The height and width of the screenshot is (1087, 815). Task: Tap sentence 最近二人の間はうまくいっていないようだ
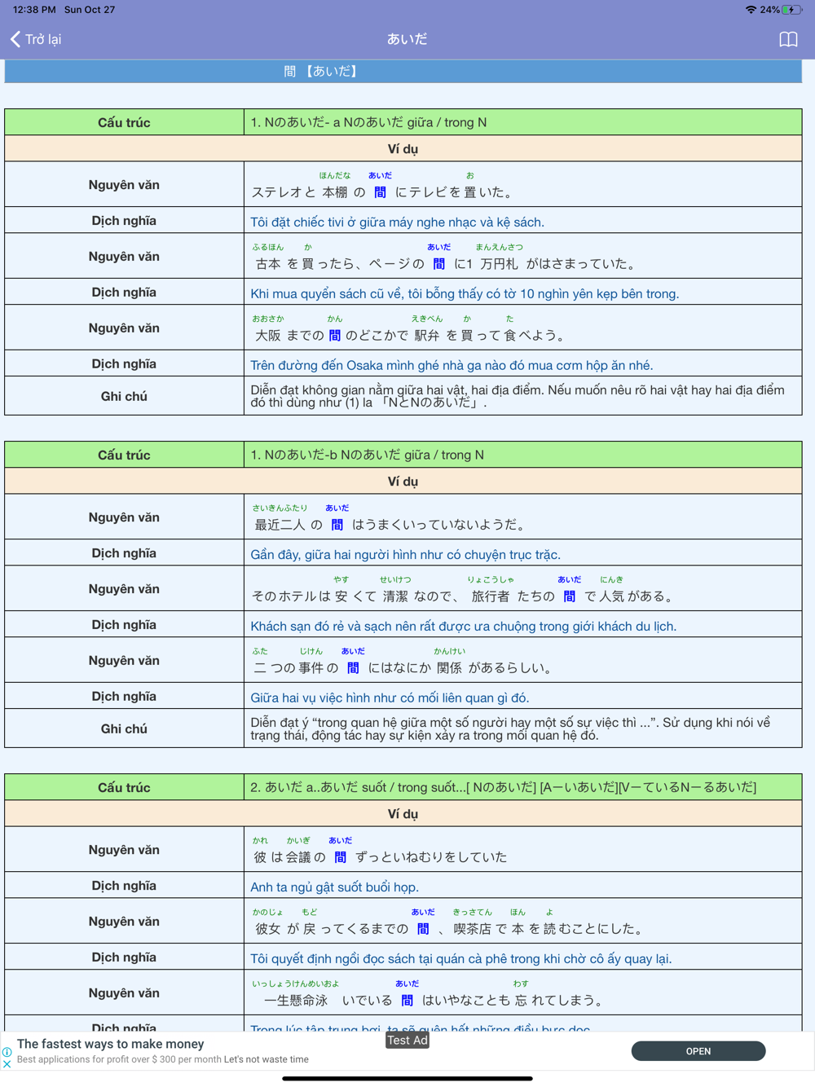(x=390, y=525)
